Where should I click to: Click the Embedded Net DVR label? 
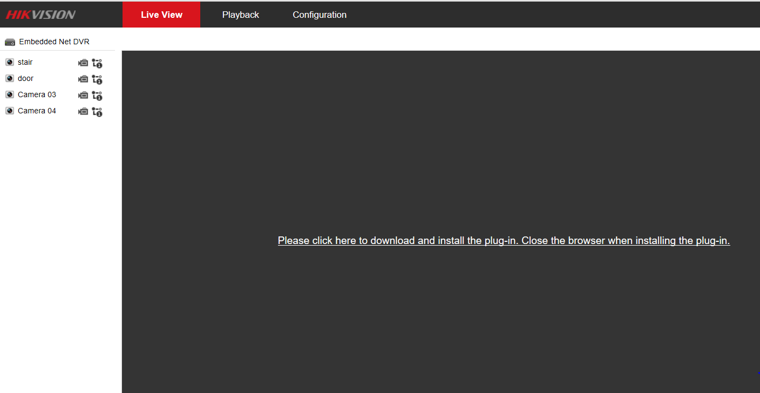54,42
